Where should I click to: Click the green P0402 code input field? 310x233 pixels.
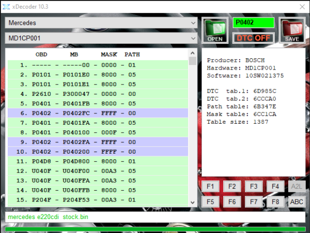[x=254, y=23]
